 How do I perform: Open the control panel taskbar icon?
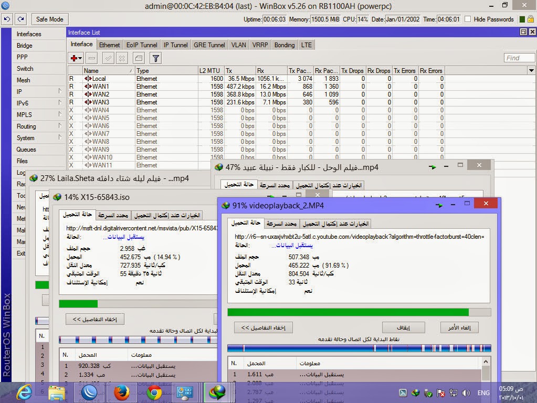[185, 393]
